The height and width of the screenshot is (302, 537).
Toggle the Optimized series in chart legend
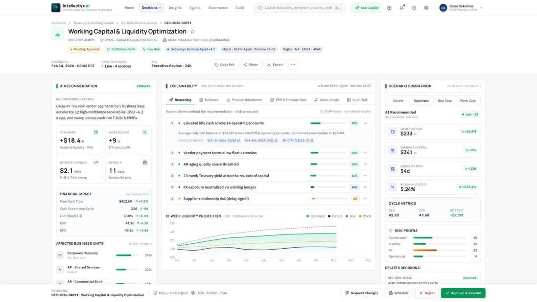tap(315, 216)
